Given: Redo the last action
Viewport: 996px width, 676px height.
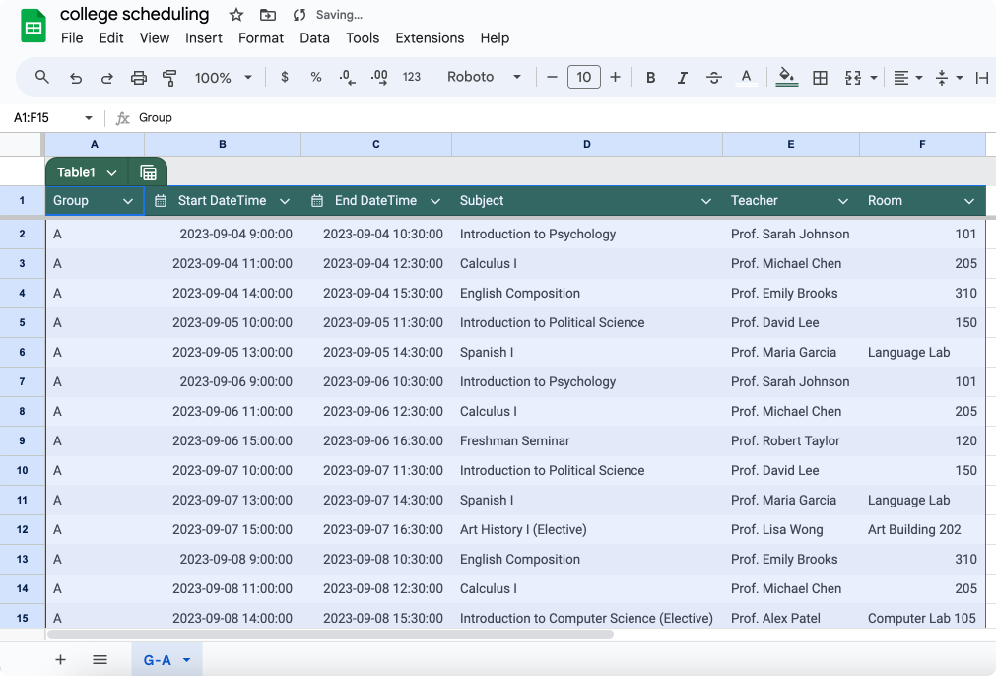Looking at the screenshot, I should tap(106, 78).
